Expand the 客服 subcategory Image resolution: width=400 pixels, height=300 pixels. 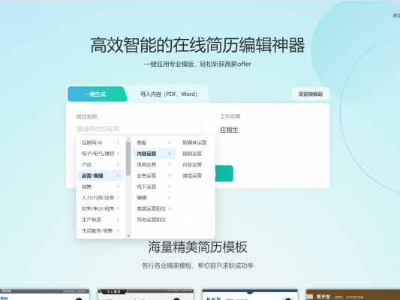(154, 142)
